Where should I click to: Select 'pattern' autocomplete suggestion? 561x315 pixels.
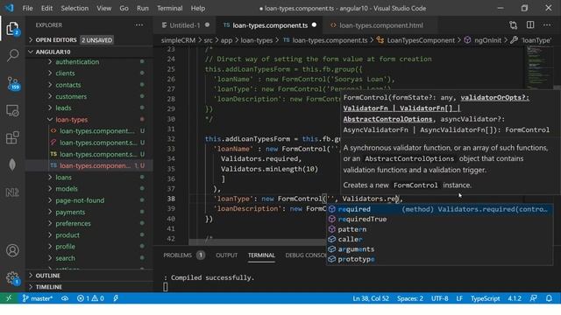pyautogui.click(x=440, y=229)
